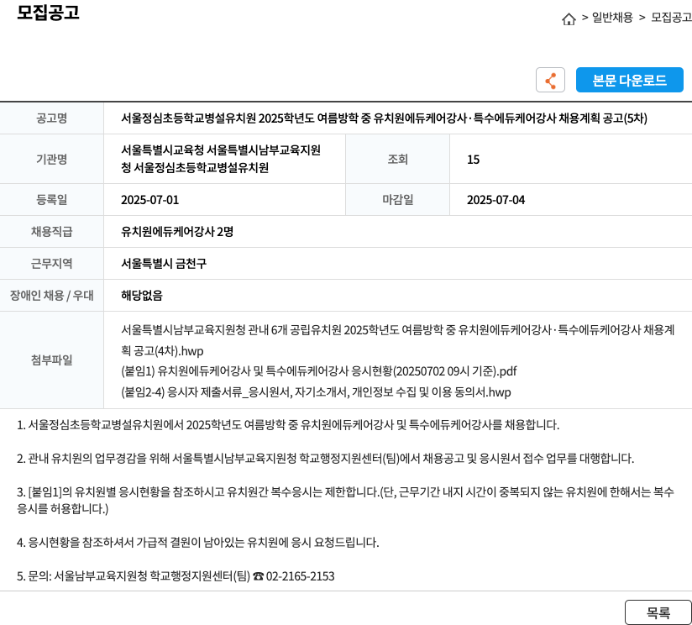Select the announcement title text (5차)
This screenshot has width=692, height=625.
(384, 118)
